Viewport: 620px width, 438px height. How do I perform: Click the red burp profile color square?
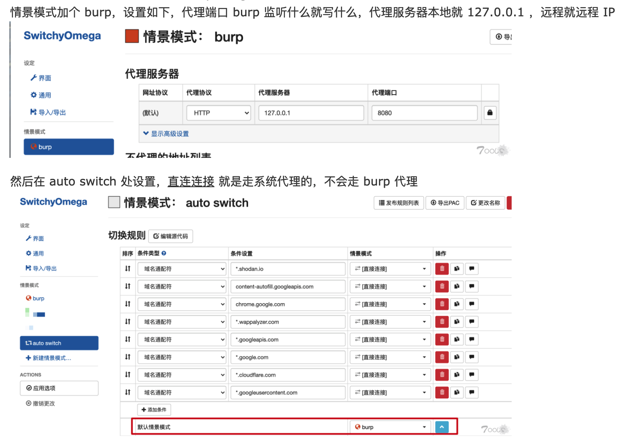pyautogui.click(x=132, y=36)
